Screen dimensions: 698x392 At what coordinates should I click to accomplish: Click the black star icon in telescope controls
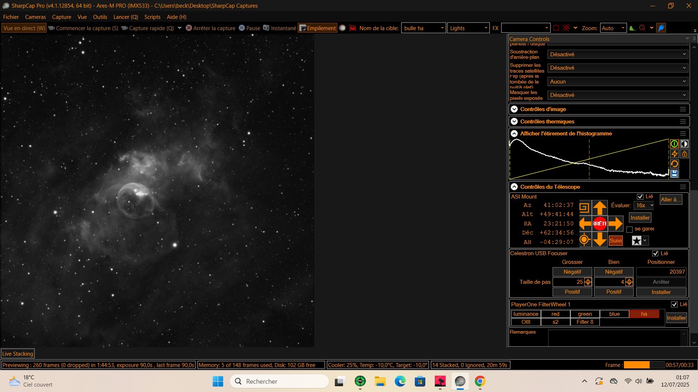pyautogui.click(x=637, y=241)
